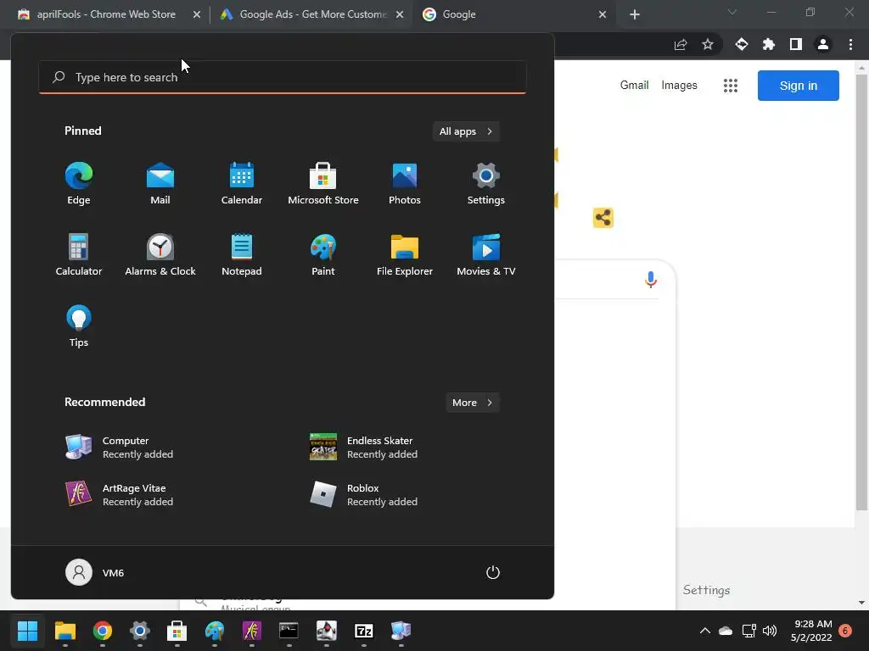Open the clock showing 9:28 AM
The height and width of the screenshot is (651, 869).
pos(811,631)
